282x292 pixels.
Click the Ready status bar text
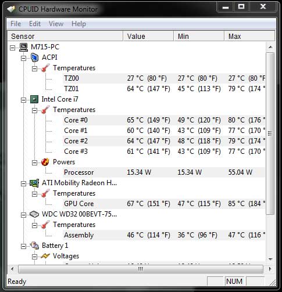[17, 282]
